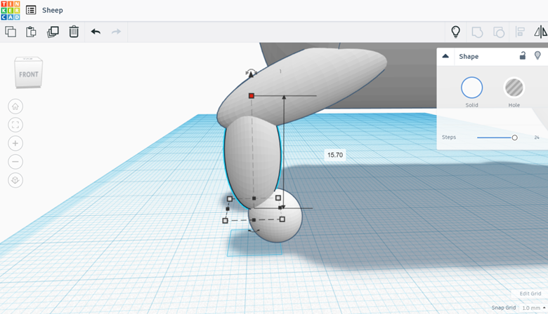548x314 pixels.
Task: Collapse the Shape panel arrow
Action: pyautogui.click(x=445, y=56)
